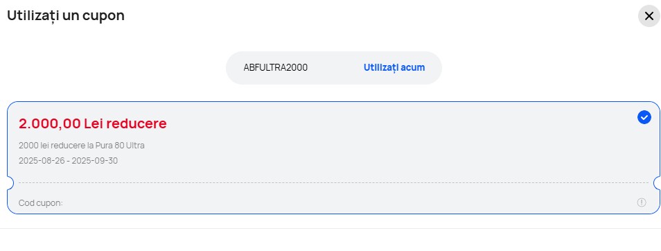Click the left semicircle notch of coupon
The width and height of the screenshot is (661, 251).
(10, 183)
